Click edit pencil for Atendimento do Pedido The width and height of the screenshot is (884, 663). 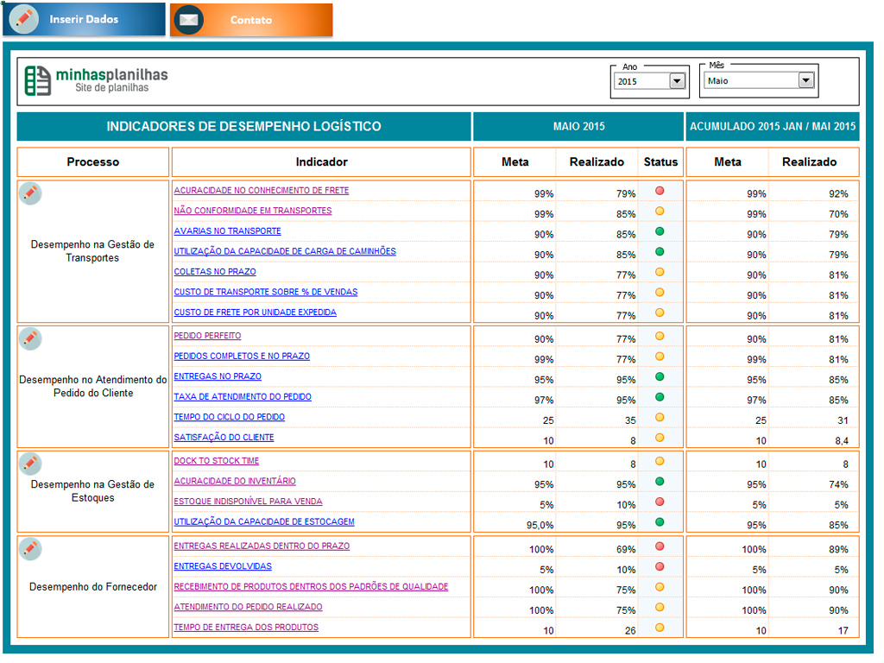point(30,338)
